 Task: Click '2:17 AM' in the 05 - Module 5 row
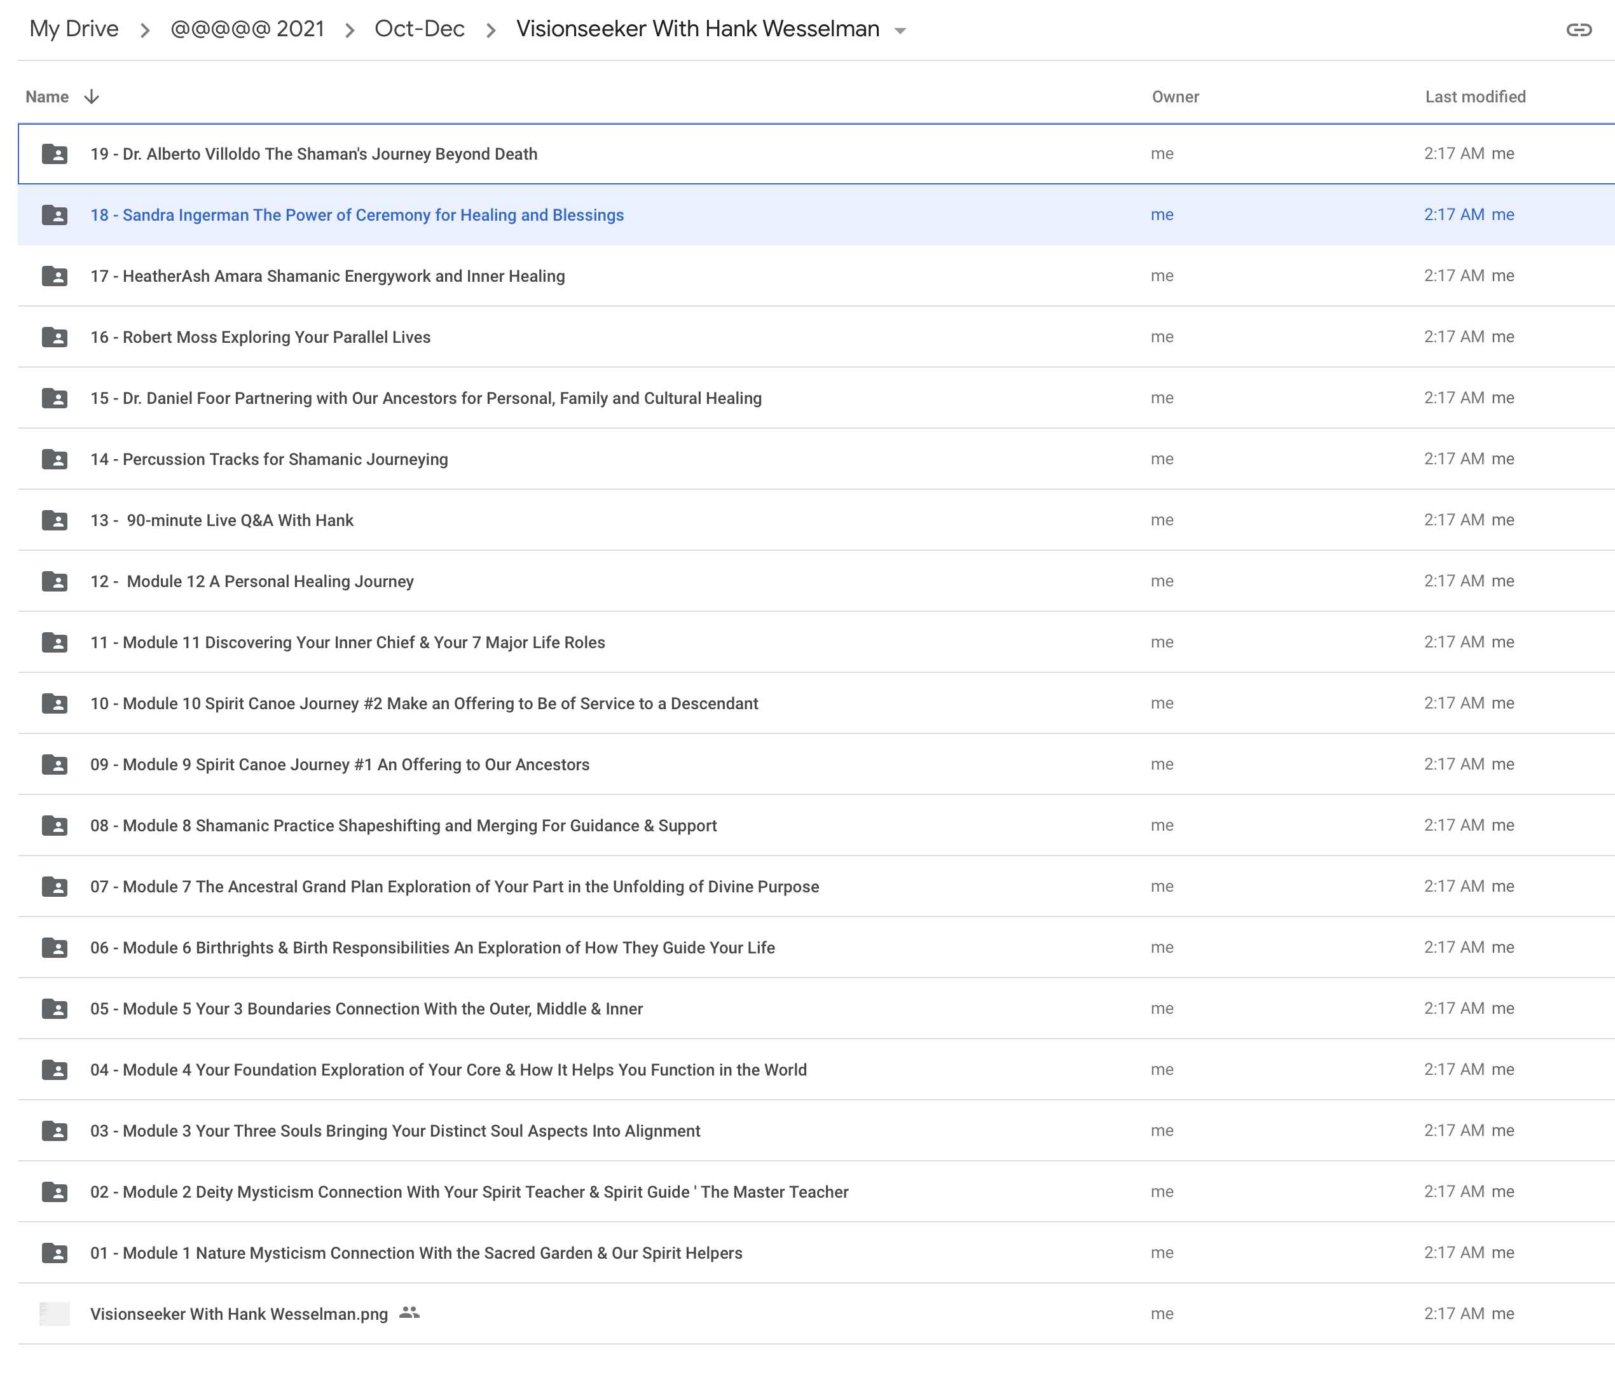coord(1453,1009)
